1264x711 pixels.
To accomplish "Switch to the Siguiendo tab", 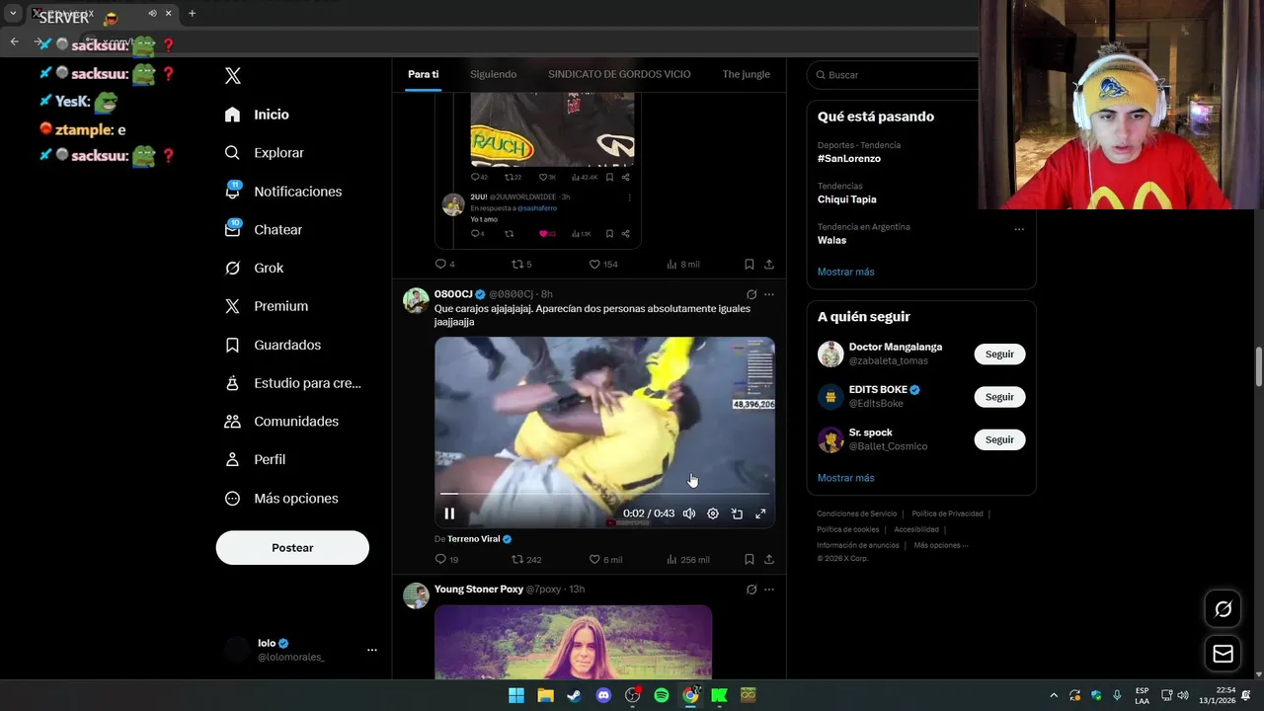I will (493, 74).
